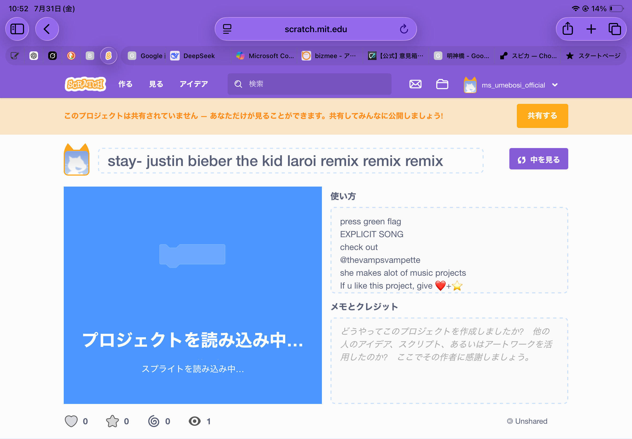632x439 pixels.
Task: Switch to the 【公式】意見箱 tab
Action: [396, 56]
